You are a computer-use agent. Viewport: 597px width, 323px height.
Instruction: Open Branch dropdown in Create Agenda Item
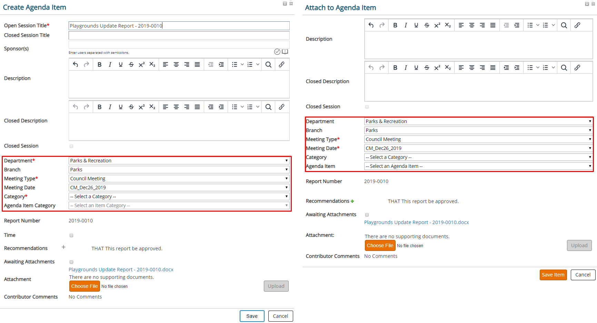179,170
